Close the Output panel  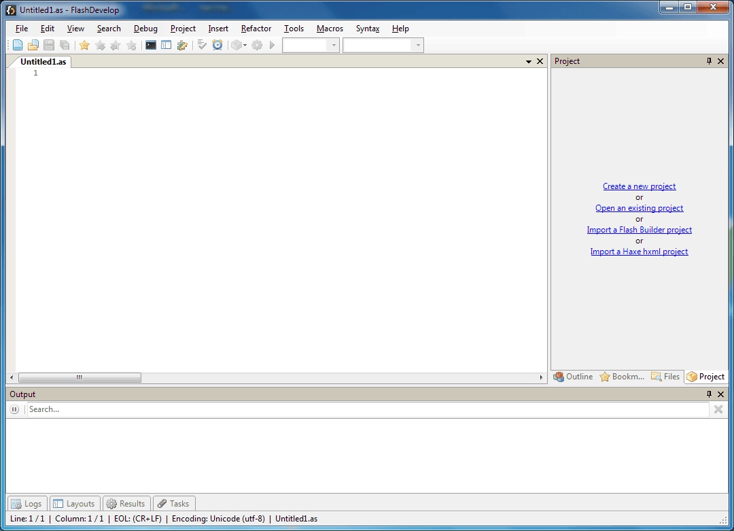720,394
